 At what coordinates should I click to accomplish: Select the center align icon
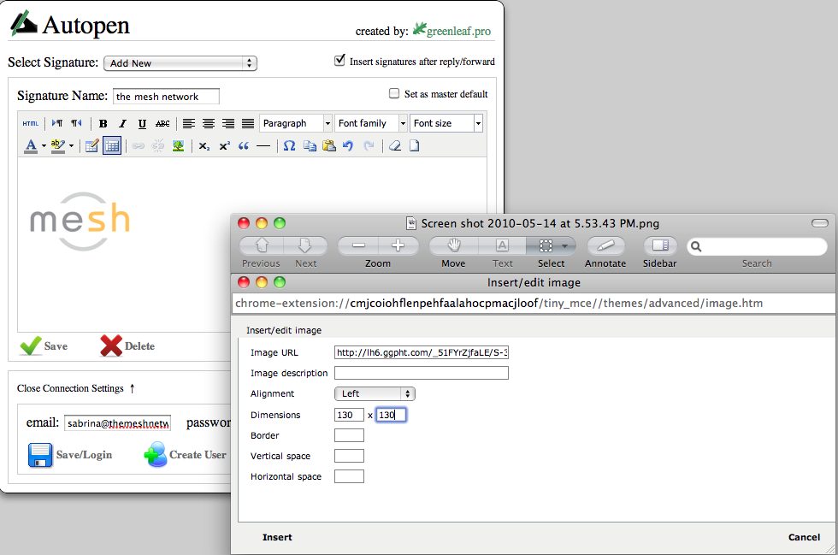click(x=209, y=124)
